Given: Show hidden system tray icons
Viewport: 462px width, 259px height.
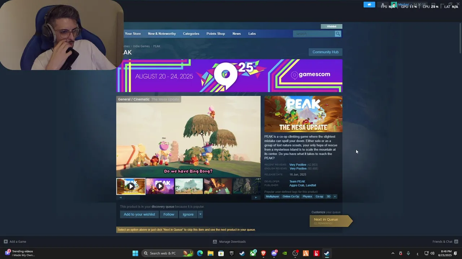Looking at the screenshot, I should click(x=393, y=254).
